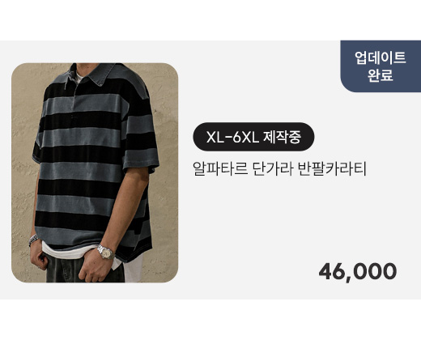The width and height of the screenshot is (421, 340).
Task: Select the XL-6XL 제작중 pill label
Action: (253, 137)
